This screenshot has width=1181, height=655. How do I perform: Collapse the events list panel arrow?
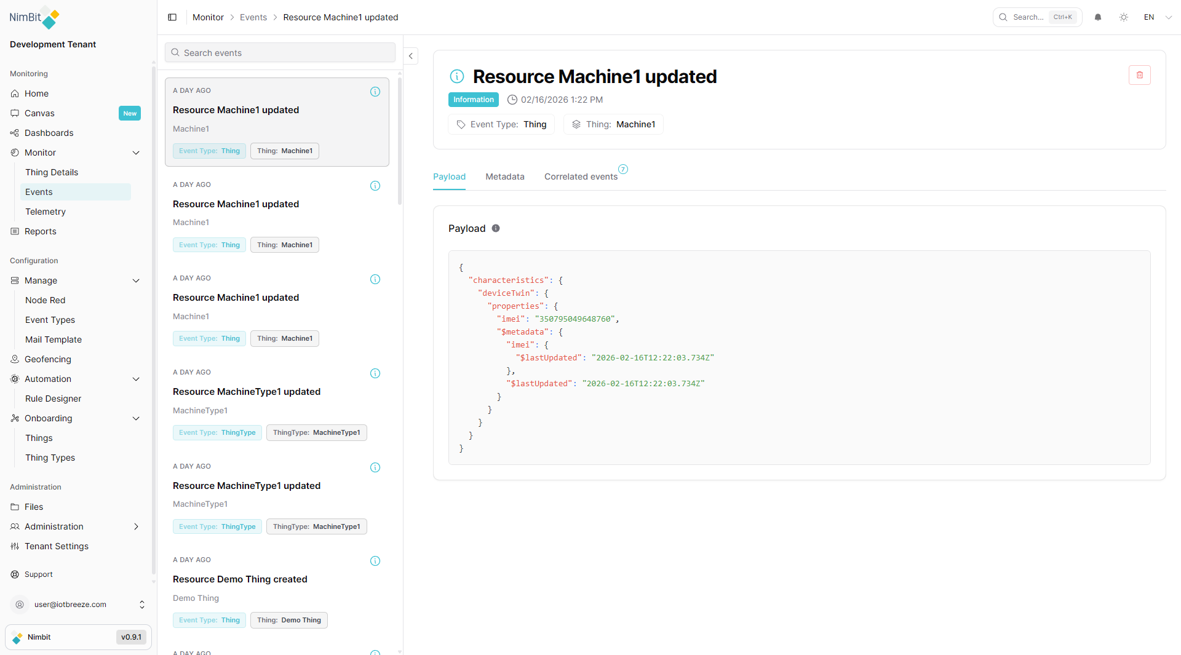[x=411, y=56]
